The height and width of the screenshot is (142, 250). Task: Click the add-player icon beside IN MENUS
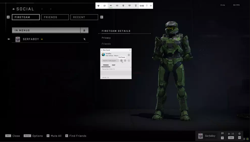[85, 30]
